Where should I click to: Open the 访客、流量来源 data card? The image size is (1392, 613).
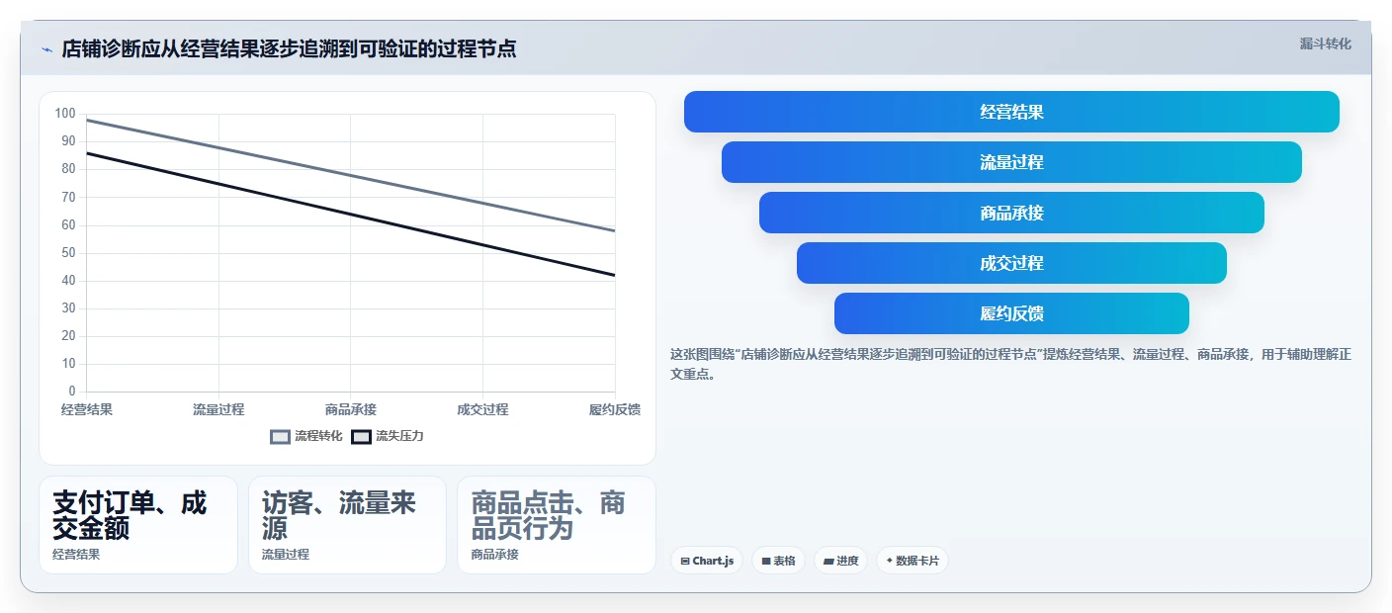pyautogui.click(x=348, y=525)
